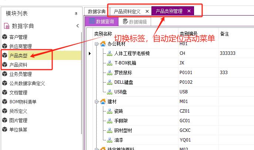Open 客户管理 menu item
Image resolution: width=254 pixels, height=150 pixels.
(x=18, y=37)
